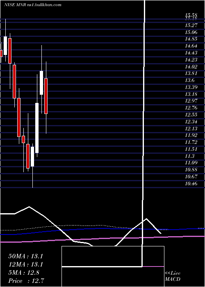Click the 10.67 price axis label
The width and height of the screenshot is (205, 287).
[191, 177]
